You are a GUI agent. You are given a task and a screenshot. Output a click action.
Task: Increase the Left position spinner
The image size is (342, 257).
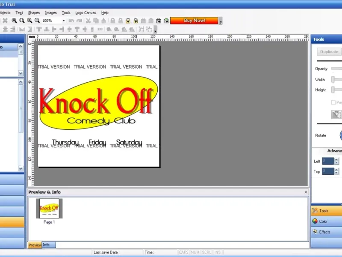point(336,159)
